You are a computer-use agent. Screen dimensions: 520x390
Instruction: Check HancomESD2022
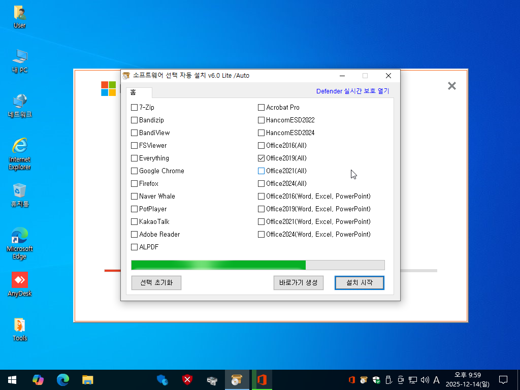pos(262,120)
